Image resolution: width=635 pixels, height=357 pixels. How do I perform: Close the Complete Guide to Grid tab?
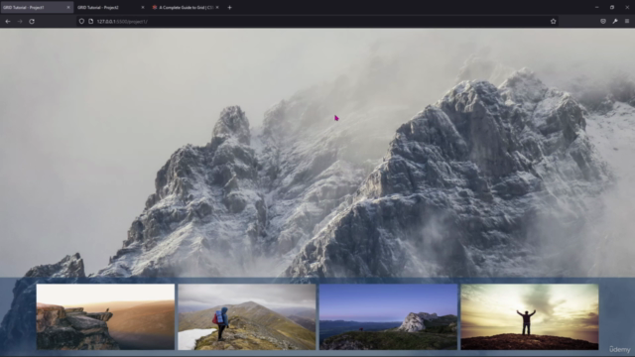217,7
